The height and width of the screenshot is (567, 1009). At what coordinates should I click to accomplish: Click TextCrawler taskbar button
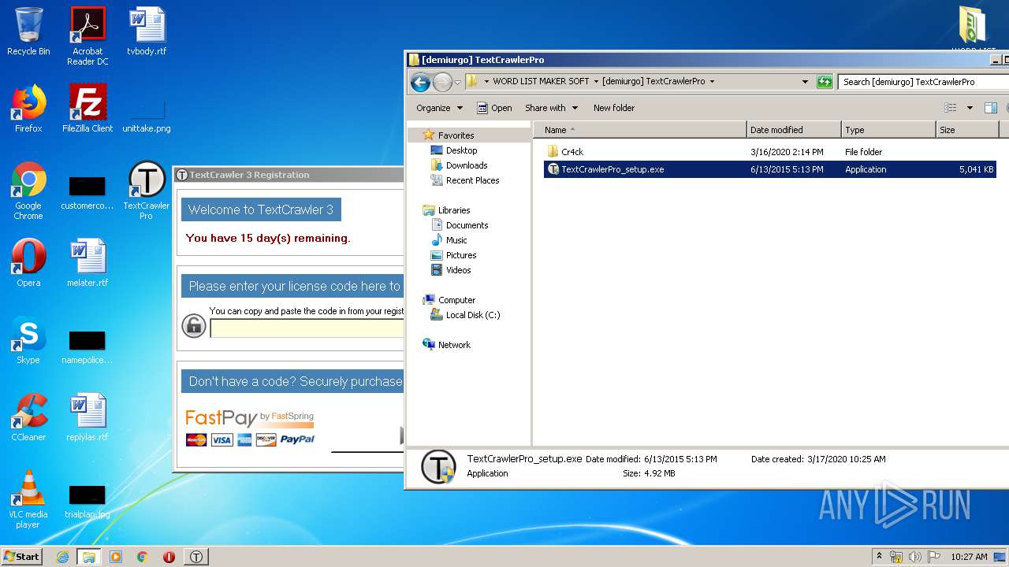[x=196, y=557]
